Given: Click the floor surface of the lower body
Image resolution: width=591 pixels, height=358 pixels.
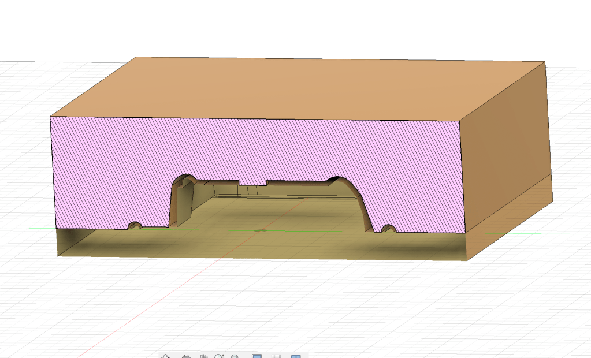Looking at the screenshot, I should click(x=260, y=245).
